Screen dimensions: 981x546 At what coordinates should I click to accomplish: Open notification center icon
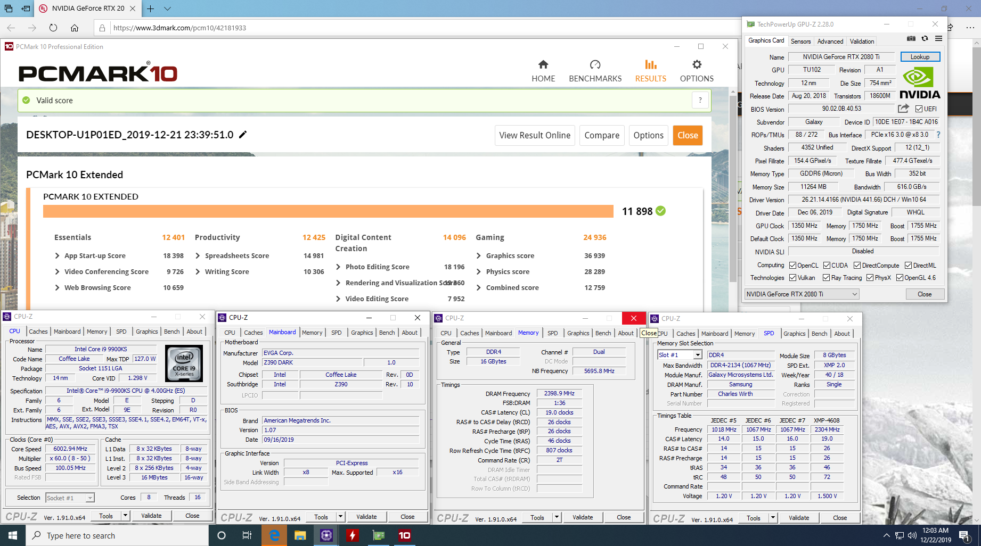tap(964, 535)
